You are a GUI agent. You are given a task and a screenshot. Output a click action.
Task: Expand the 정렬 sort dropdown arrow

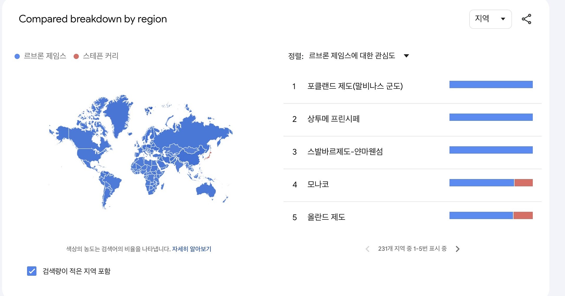pyautogui.click(x=406, y=56)
